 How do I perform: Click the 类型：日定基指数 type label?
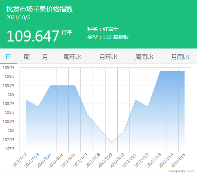(108, 37)
